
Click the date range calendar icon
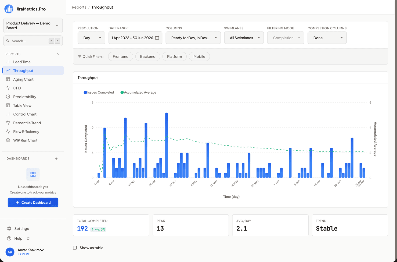coord(157,38)
